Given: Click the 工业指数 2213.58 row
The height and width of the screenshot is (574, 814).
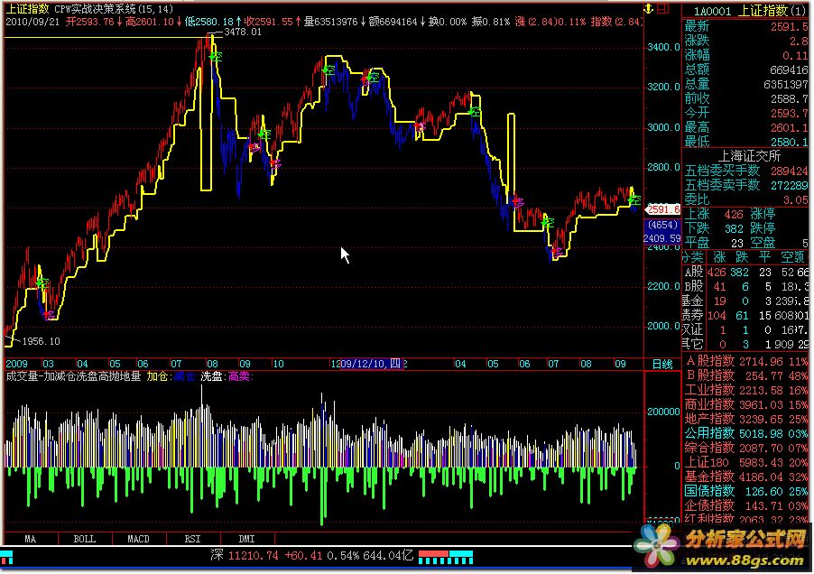Looking at the screenshot, I should pos(746,390).
